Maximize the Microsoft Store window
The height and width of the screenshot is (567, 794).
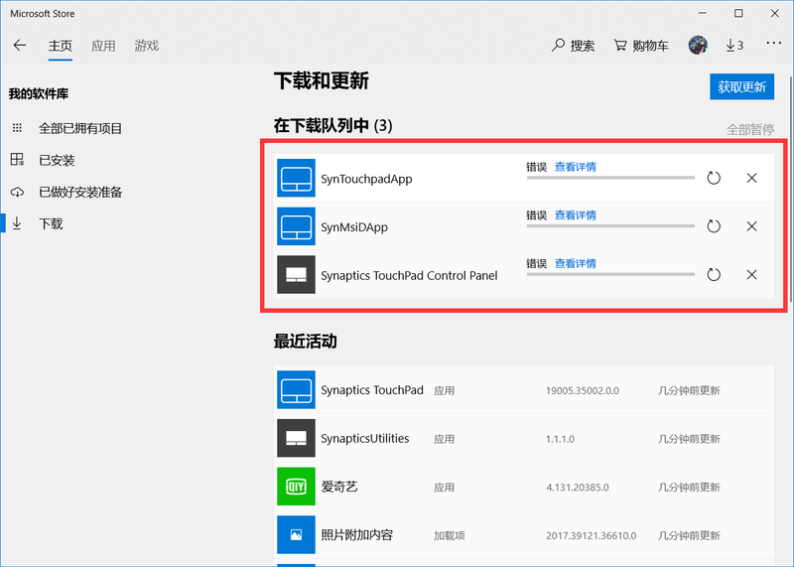pos(738,13)
